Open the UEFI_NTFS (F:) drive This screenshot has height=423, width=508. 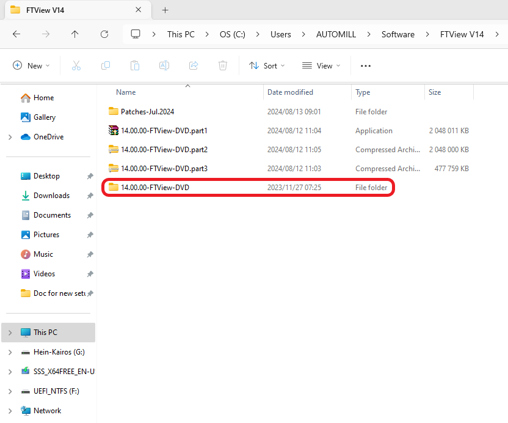click(56, 391)
